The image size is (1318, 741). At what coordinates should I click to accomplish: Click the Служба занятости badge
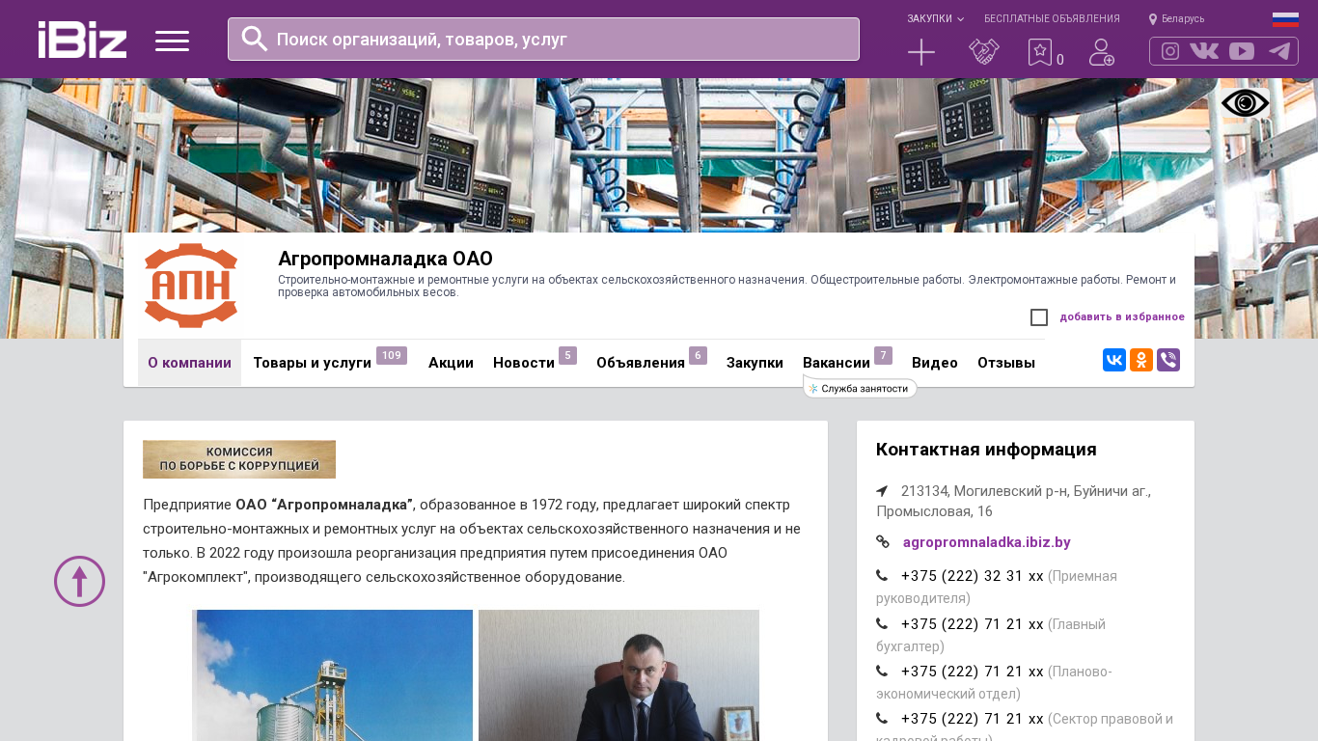(x=860, y=388)
